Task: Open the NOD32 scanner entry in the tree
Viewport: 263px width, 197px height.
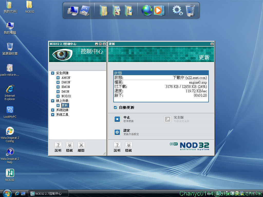Action: [66, 96]
